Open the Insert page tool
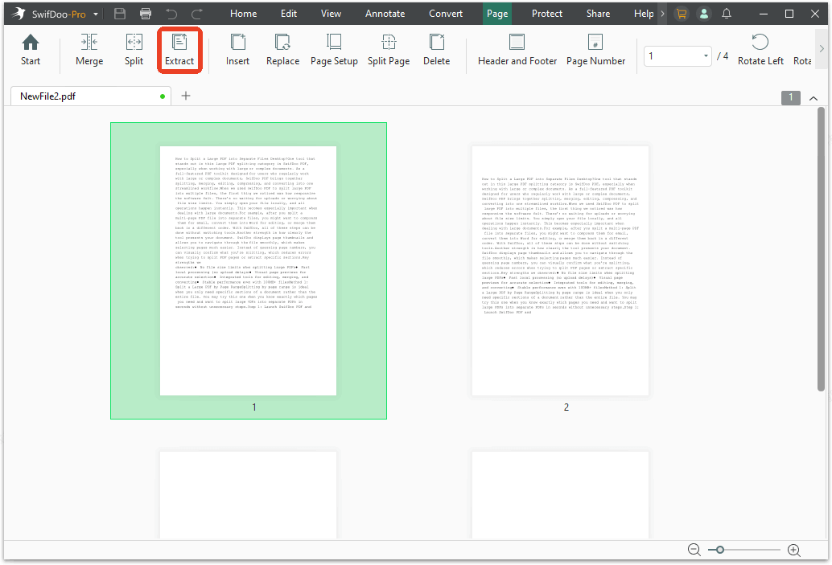The width and height of the screenshot is (832, 565). point(237,51)
